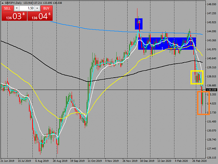This screenshot has width=218, height=164.
Task: Click the 26 Nov 2019 date label
Action: click(x=130, y=161)
